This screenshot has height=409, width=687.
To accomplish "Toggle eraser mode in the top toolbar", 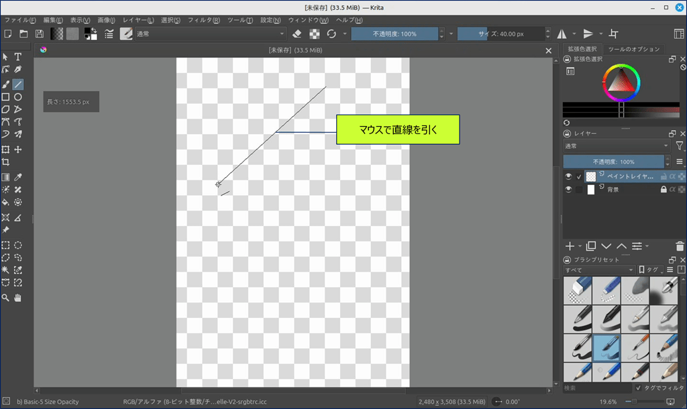I will 297,34.
